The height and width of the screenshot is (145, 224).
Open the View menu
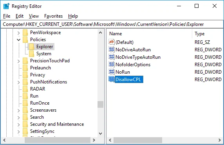coord(34,16)
